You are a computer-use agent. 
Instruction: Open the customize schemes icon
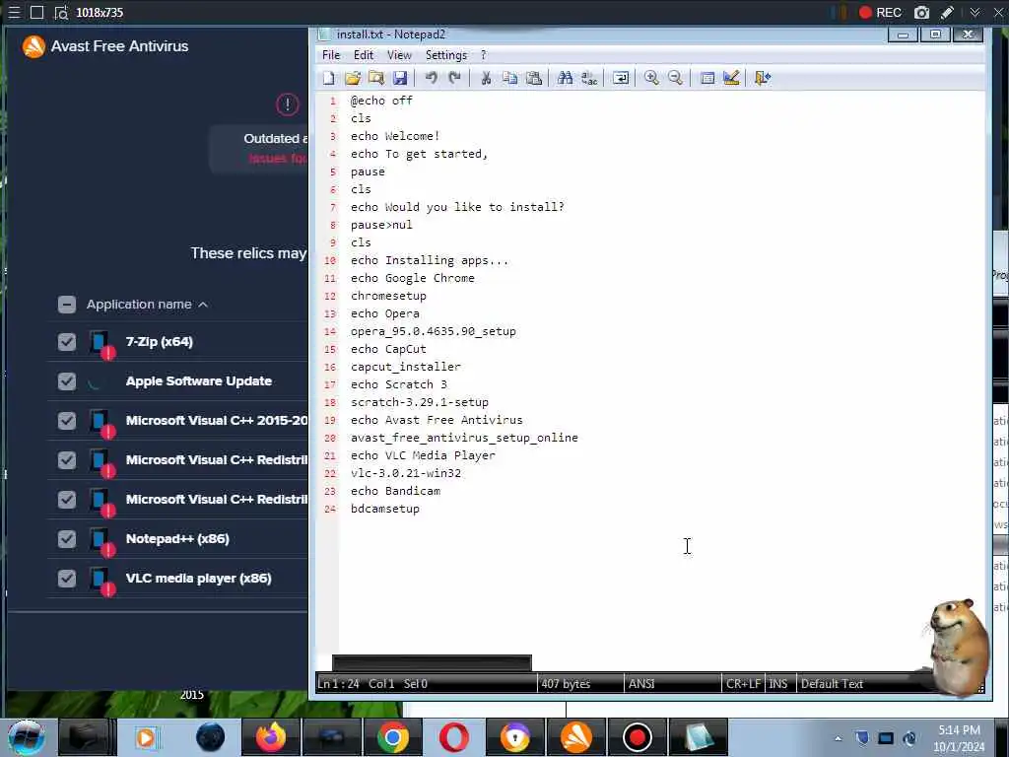(731, 78)
